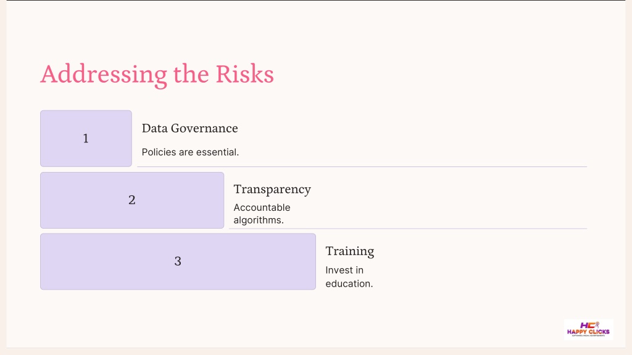Click the Training heading

[350, 251]
